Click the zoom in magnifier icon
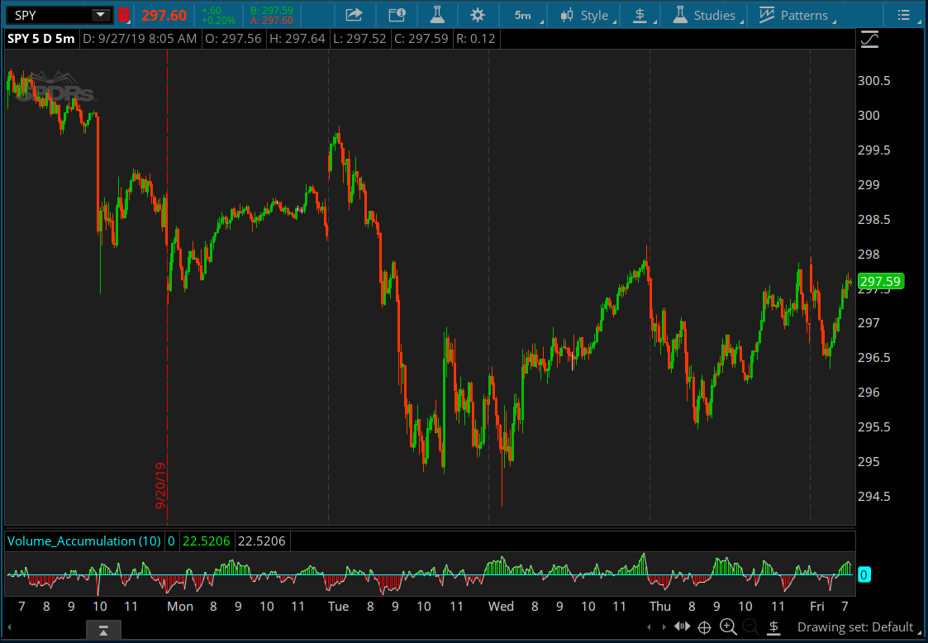The width and height of the screenshot is (928, 643). pyautogui.click(x=728, y=627)
